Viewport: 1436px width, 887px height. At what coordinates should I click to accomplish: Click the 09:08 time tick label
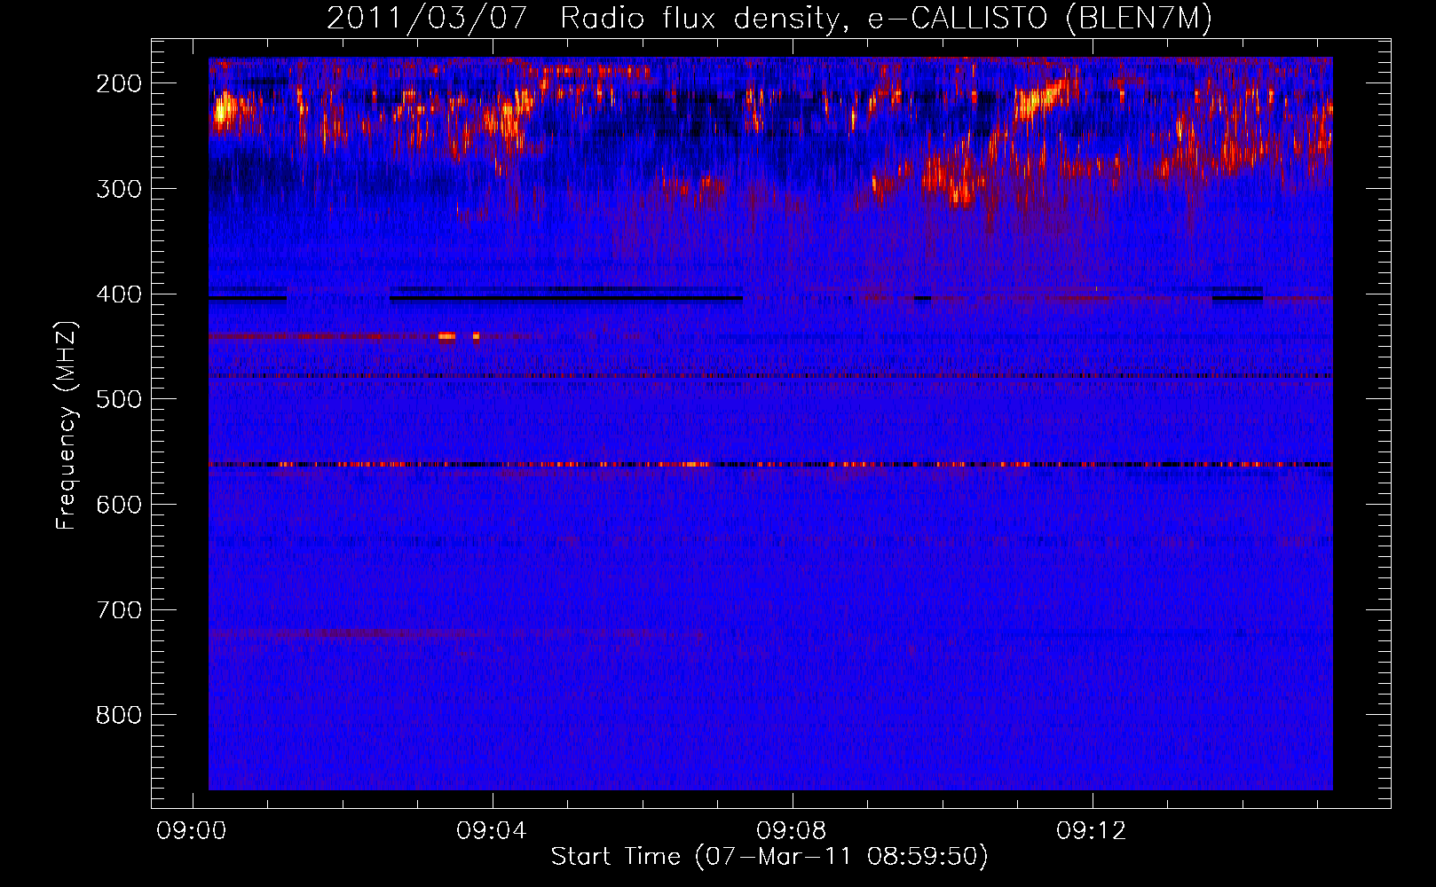(792, 831)
